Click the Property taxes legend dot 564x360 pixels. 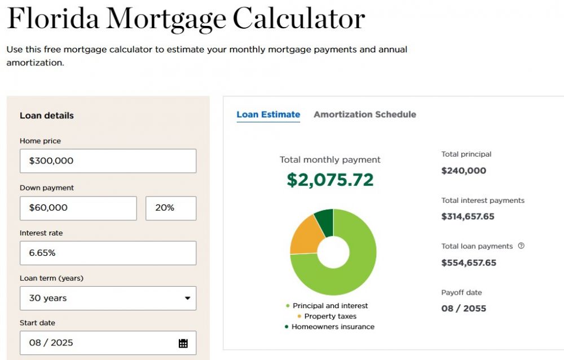[x=299, y=316]
